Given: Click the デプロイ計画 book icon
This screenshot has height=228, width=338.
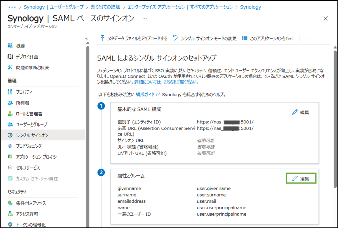Looking at the screenshot, I should click(10, 57).
